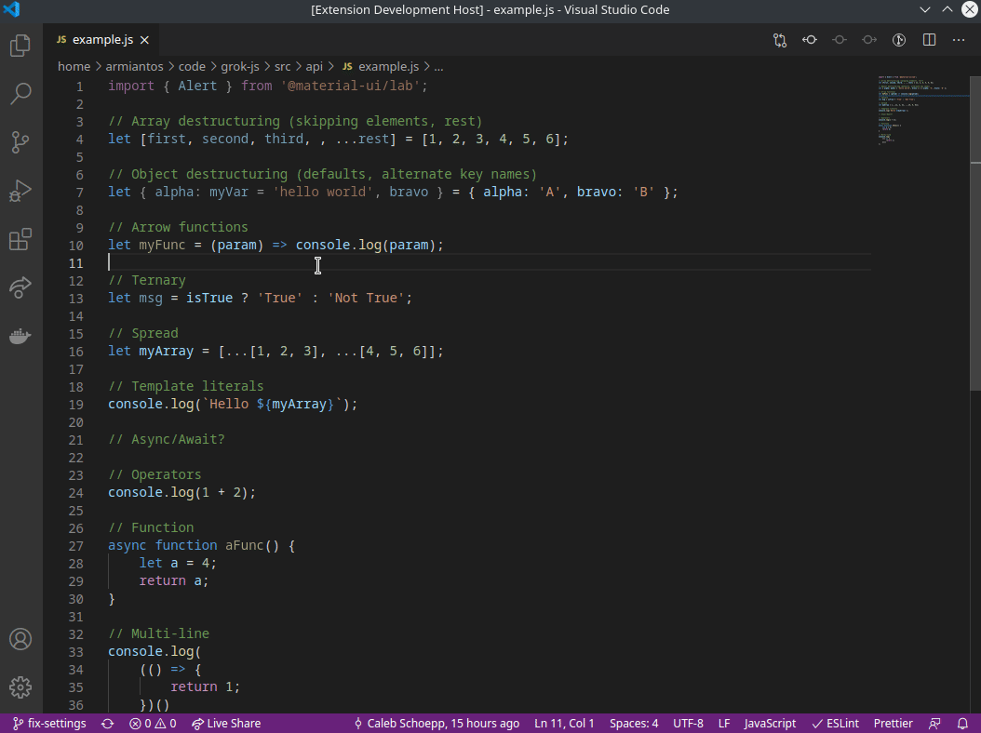Viewport: 981px width, 733px height.
Task: Click the Caleb Schoepp blame entry
Action: click(437, 724)
